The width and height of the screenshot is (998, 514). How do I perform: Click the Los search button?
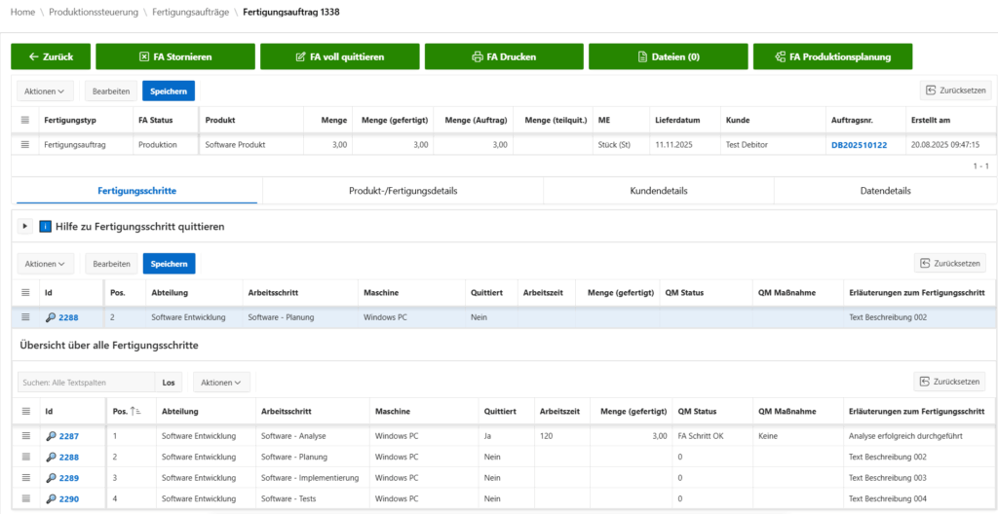(169, 383)
